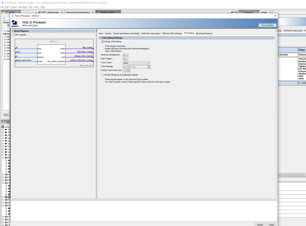Switch to Address Map tab in main window
This screenshot has width=306, height=226.
[53, 12]
